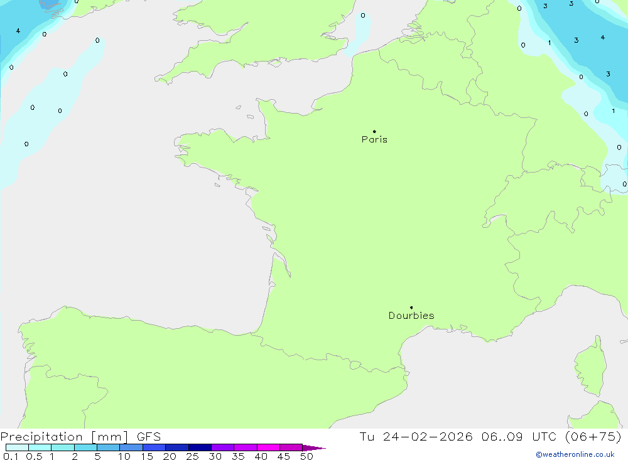Click the purple arrow above-50 legend tip
Image resolution: width=628 pixels, height=460 pixels.
tap(313, 448)
